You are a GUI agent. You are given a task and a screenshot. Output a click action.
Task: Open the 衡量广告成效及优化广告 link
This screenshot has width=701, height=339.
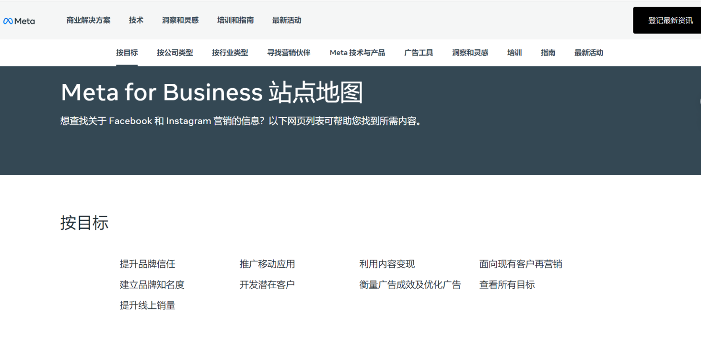click(410, 284)
